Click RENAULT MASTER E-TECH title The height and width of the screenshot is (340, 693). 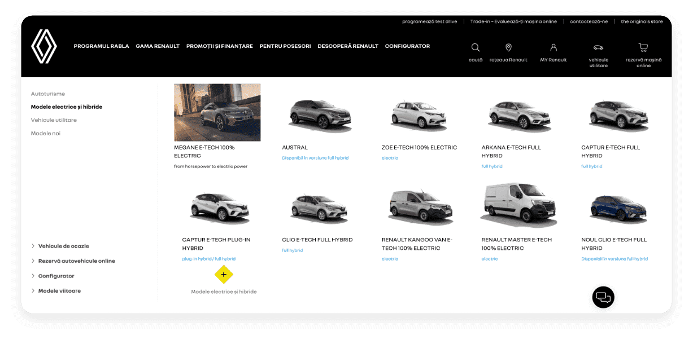517,244
